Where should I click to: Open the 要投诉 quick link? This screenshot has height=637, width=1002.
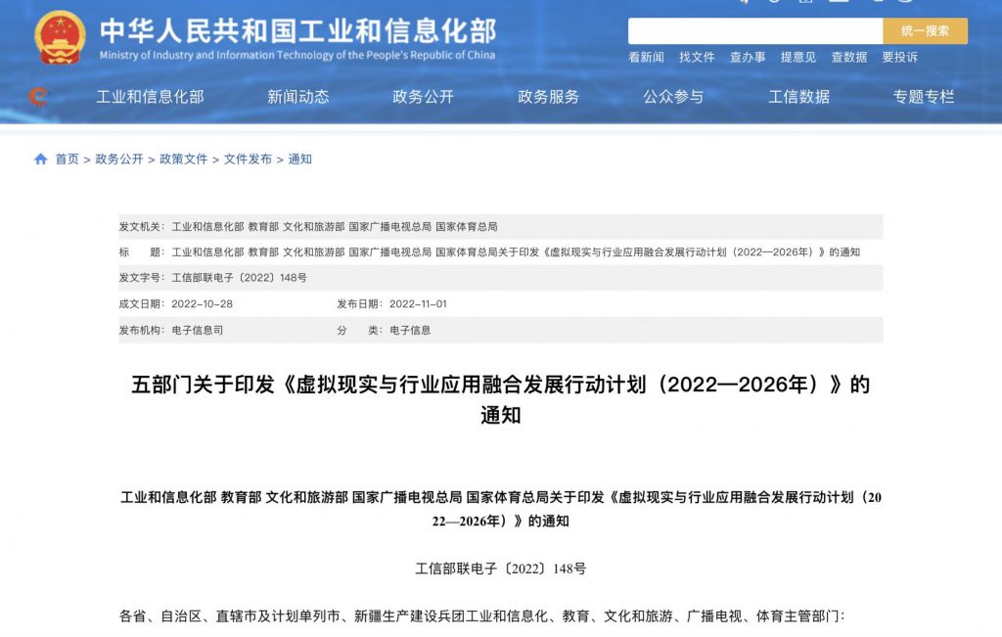click(x=900, y=58)
